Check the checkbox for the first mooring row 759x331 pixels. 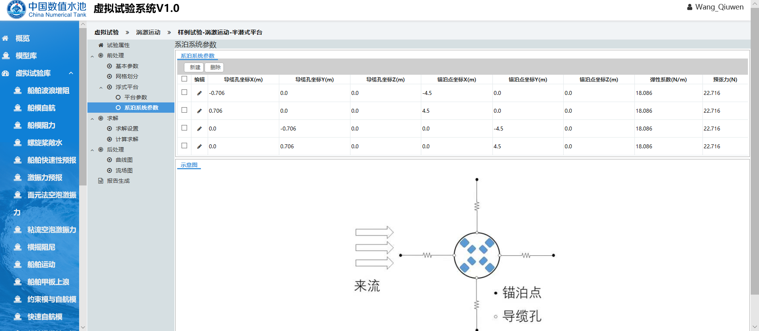point(184,92)
